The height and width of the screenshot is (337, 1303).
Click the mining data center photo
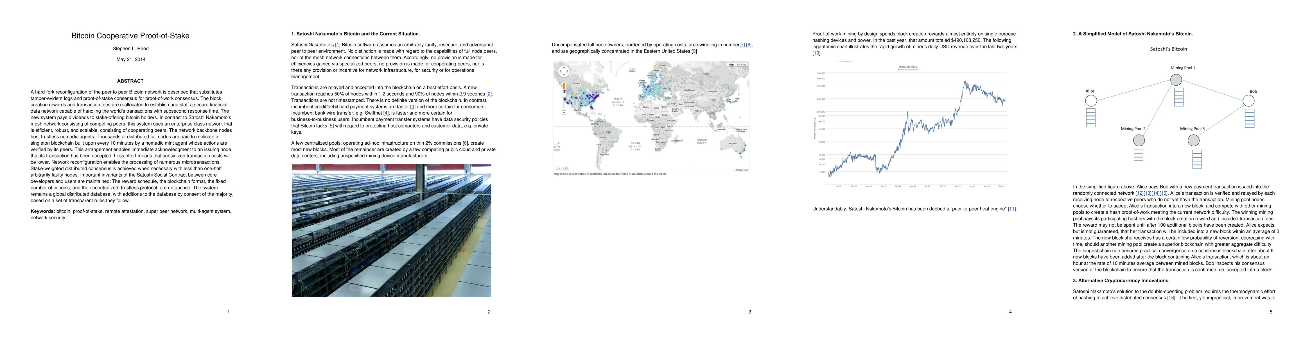(391, 230)
